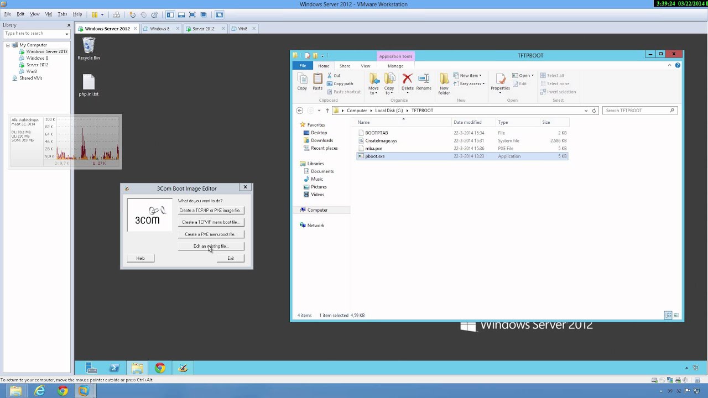
Task: Open VMware VM menu
Action: (48, 14)
